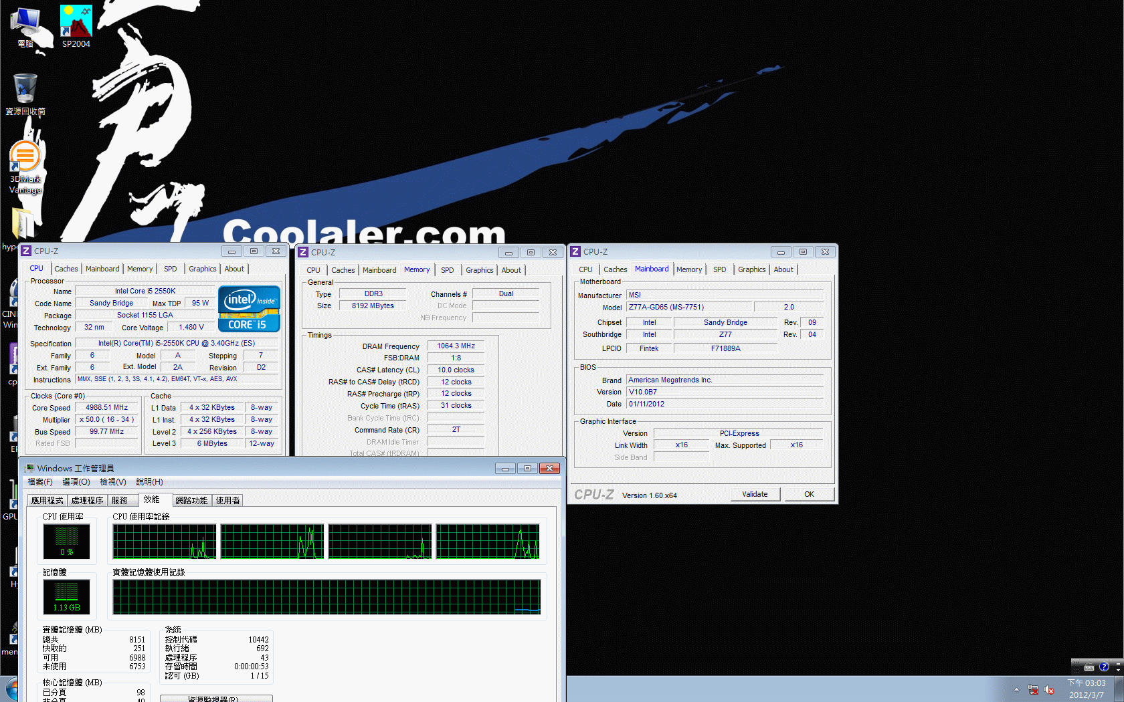Click the Core Speed value 4988.51 MHz
Screen dimensions: 1124x702
coord(107,407)
